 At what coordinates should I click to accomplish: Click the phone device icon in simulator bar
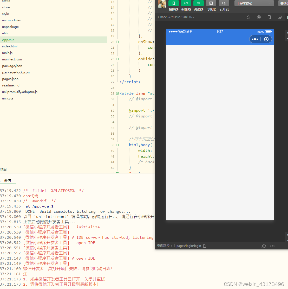click(269, 17)
